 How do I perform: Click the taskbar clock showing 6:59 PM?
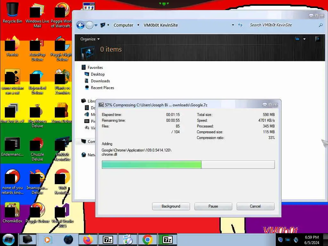tap(312, 240)
